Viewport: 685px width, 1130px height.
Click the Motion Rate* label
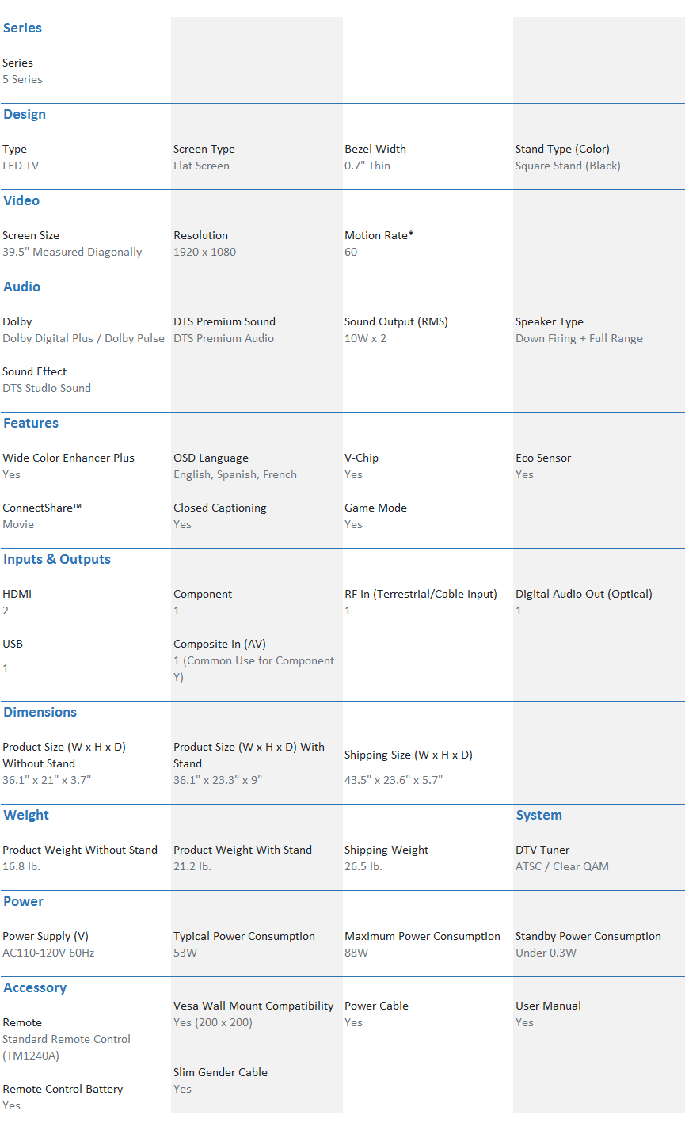(379, 236)
